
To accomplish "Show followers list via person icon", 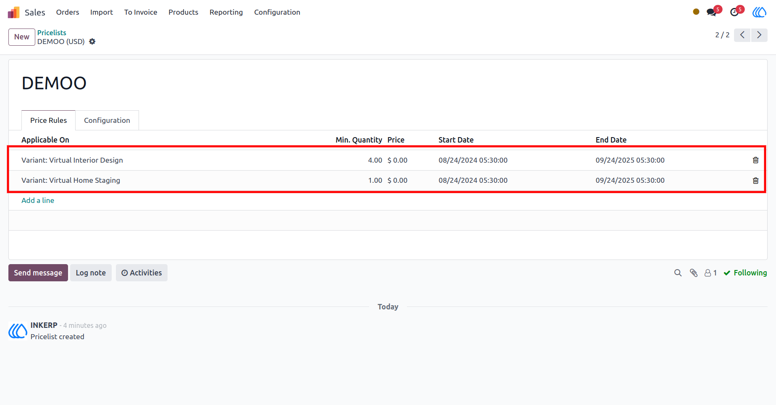I will pos(710,273).
